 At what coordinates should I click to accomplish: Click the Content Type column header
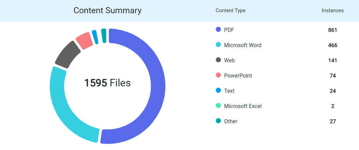point(230,10)
